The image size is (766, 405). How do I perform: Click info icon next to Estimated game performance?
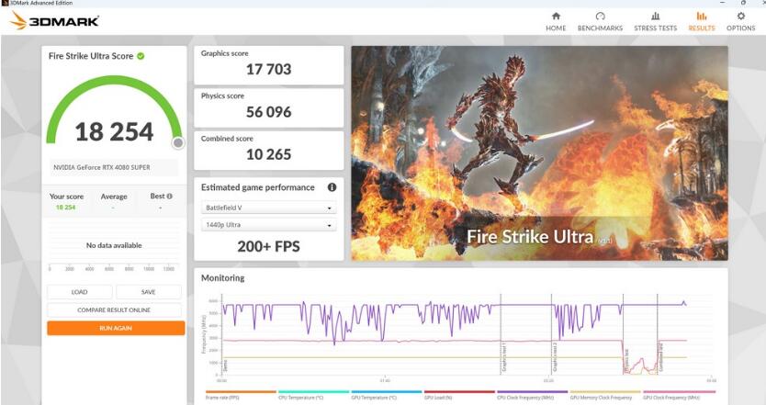[x=332, y=187]
